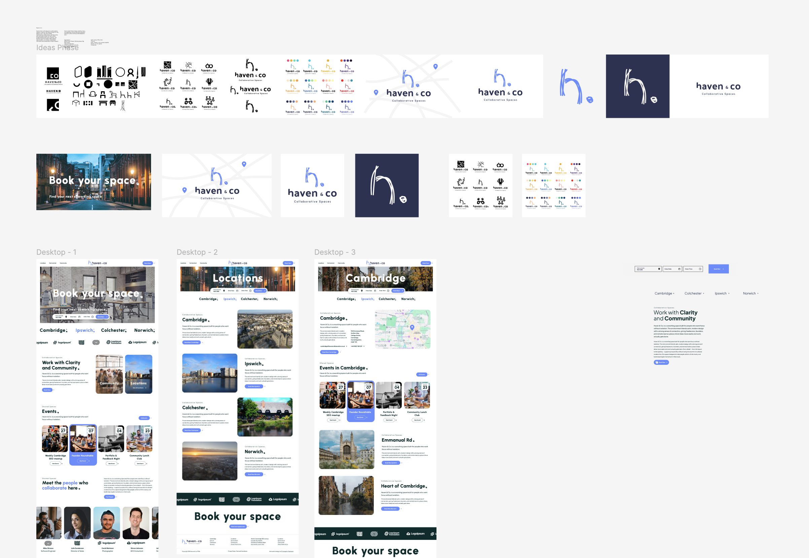
Task: Click the calendar icon in the standalone Enter Date field
Action: click(679, 269)
